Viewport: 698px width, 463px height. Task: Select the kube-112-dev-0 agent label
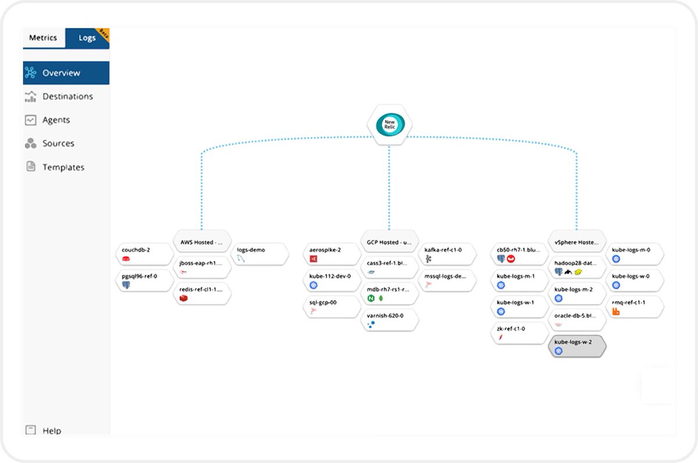tap(330, 276)
